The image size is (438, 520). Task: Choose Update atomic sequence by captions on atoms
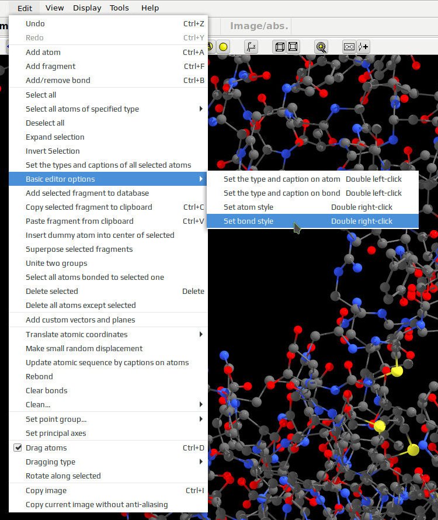pyautogui.click(x=108, y=362)
